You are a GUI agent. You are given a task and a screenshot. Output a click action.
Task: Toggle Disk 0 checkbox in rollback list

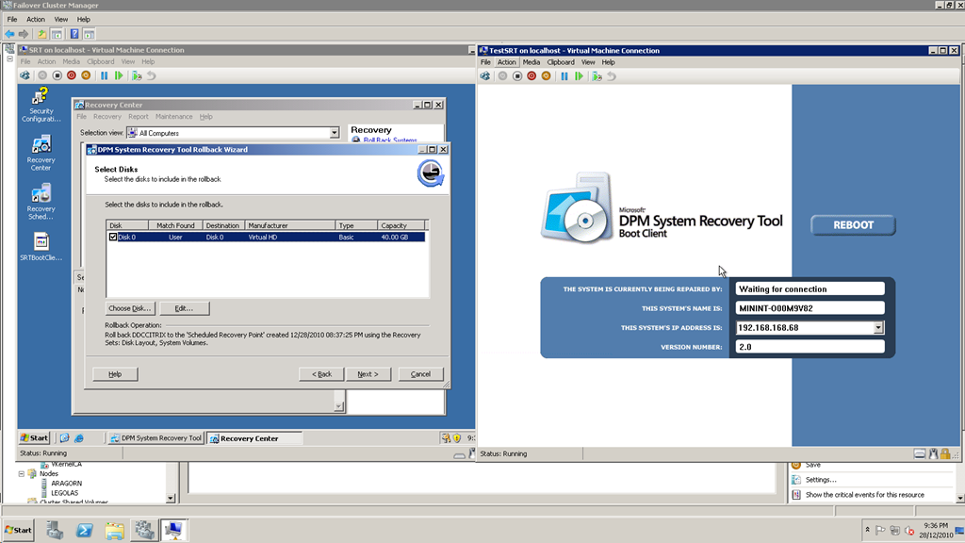(113, 237)
